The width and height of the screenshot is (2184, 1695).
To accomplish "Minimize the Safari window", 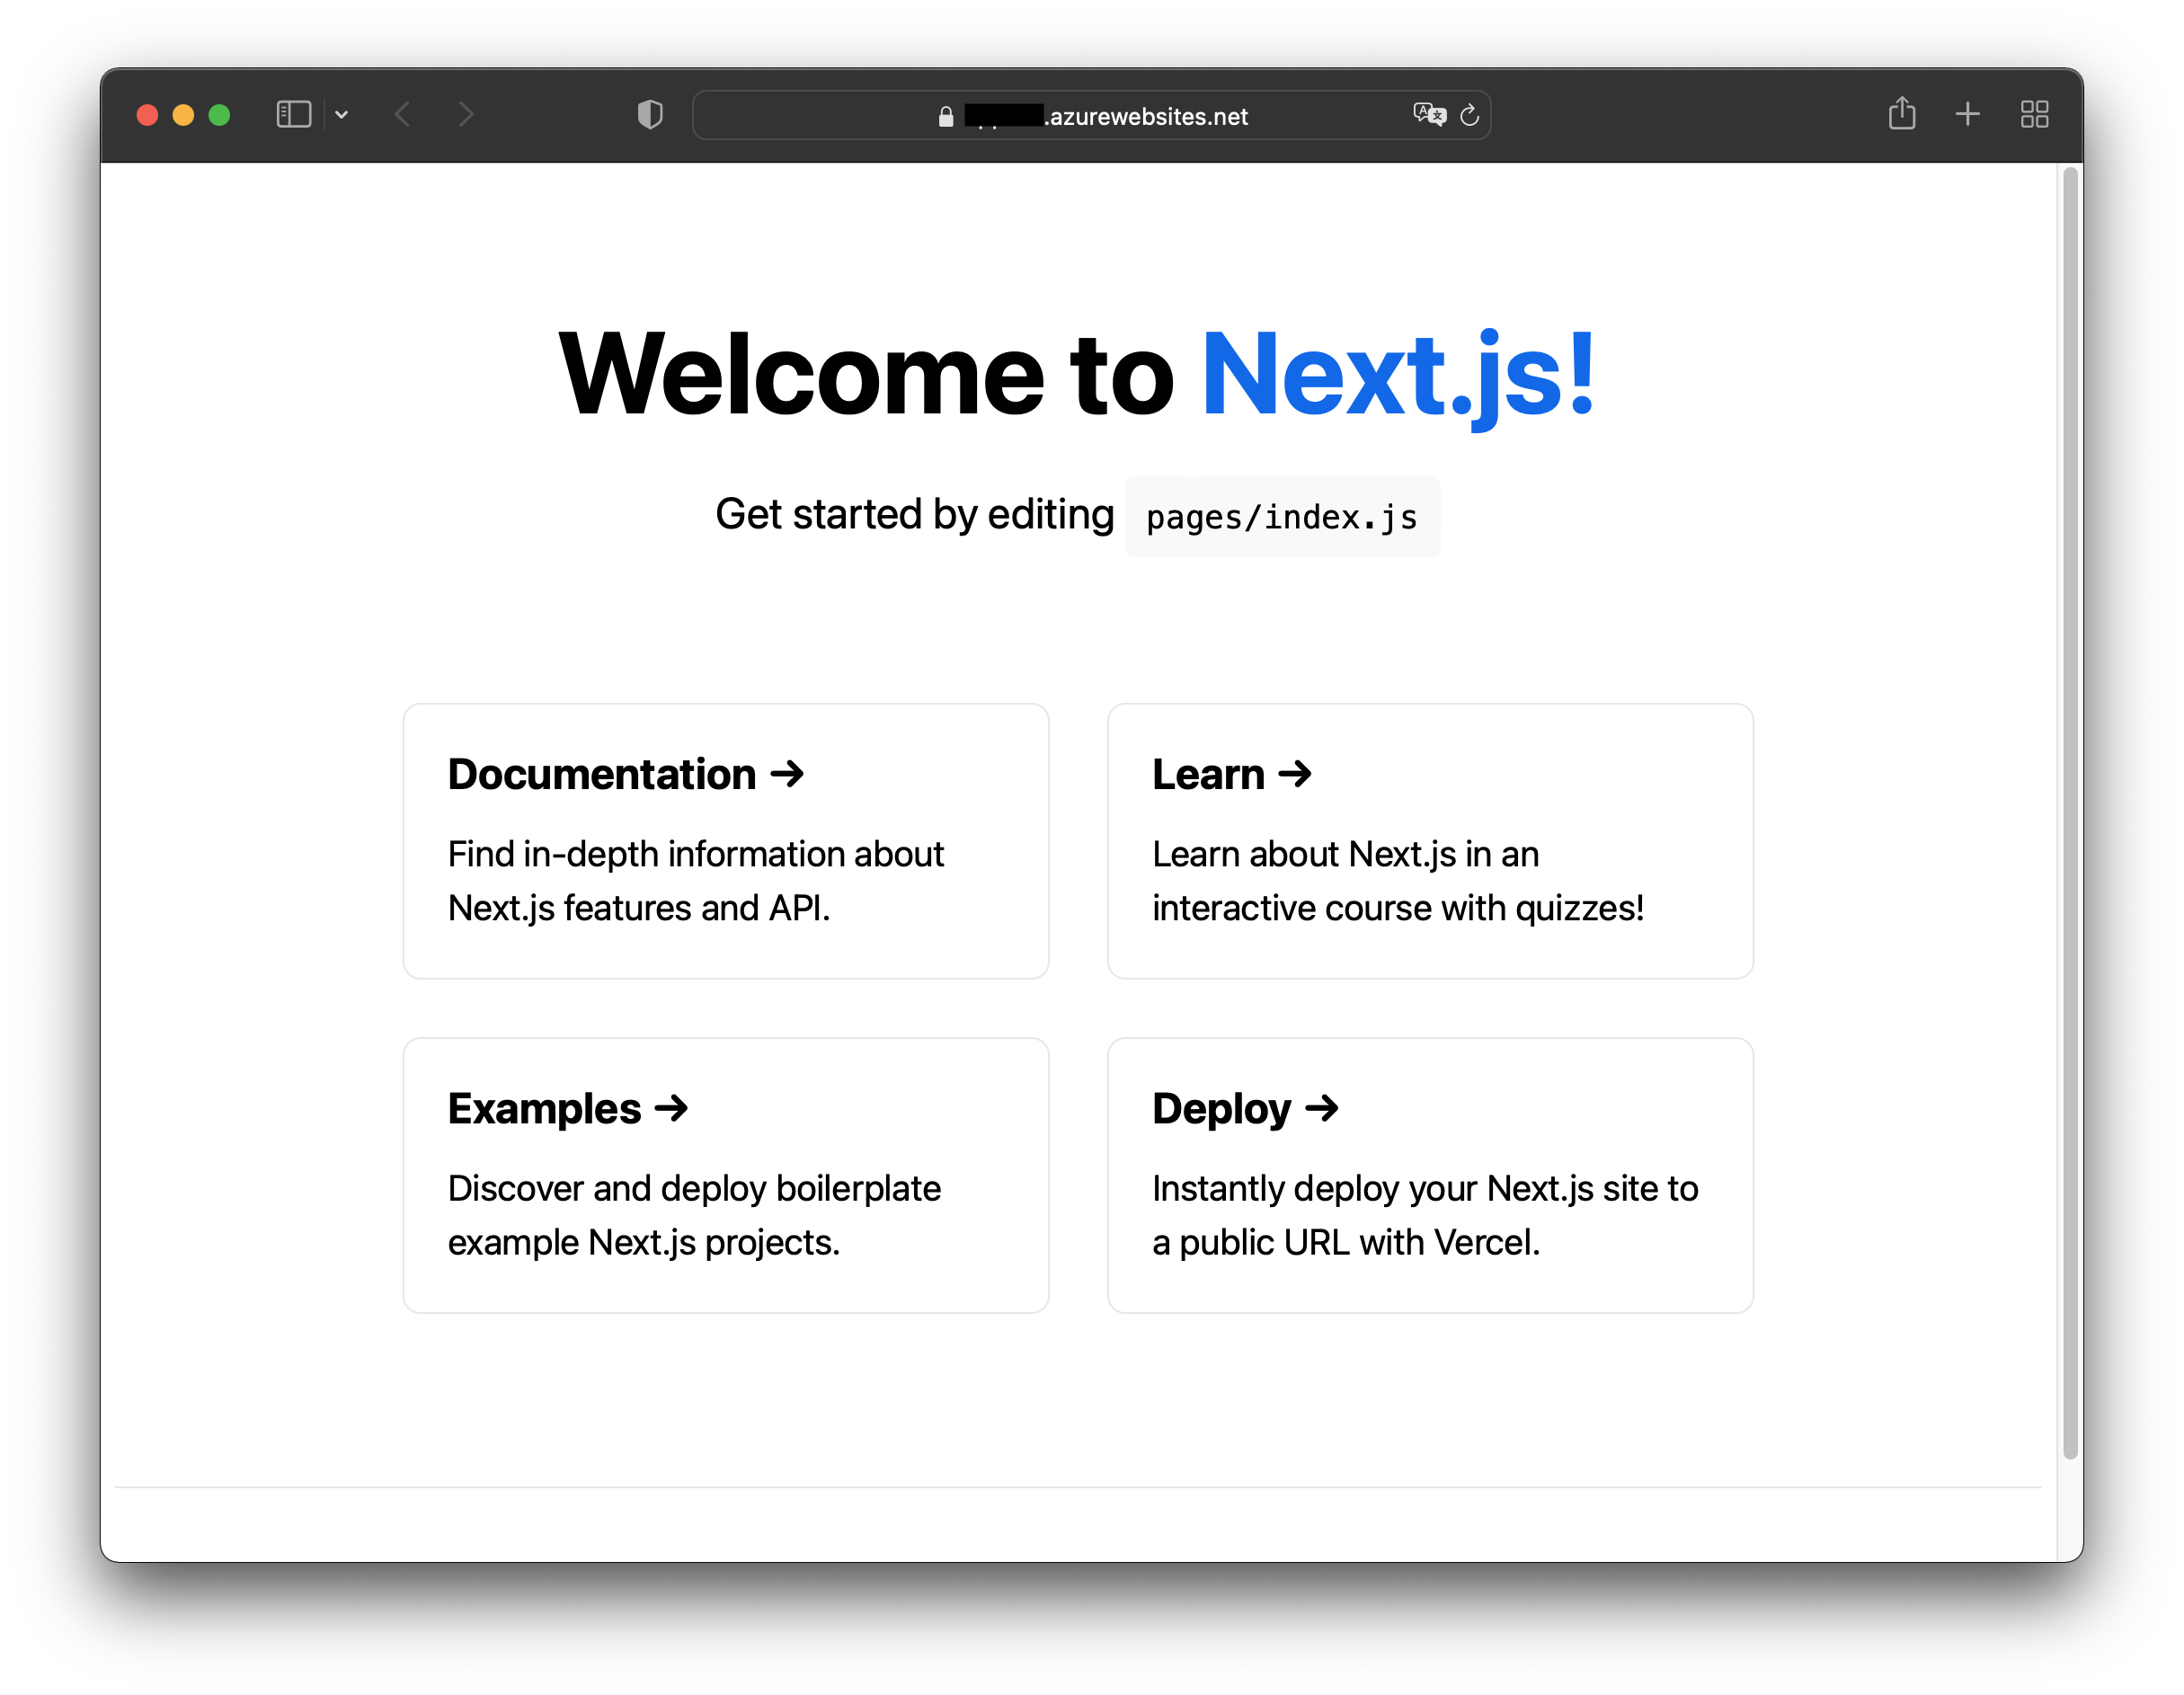I will [183, 115].
